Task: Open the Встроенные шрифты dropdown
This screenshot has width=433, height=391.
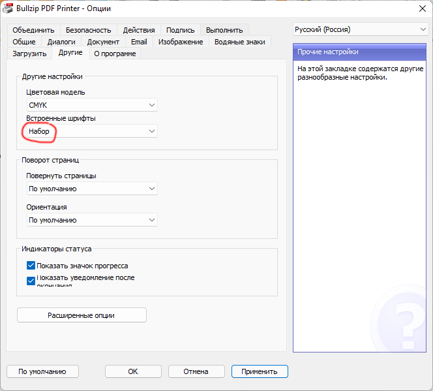Action: pyautogui.click(x=92, y=131)
